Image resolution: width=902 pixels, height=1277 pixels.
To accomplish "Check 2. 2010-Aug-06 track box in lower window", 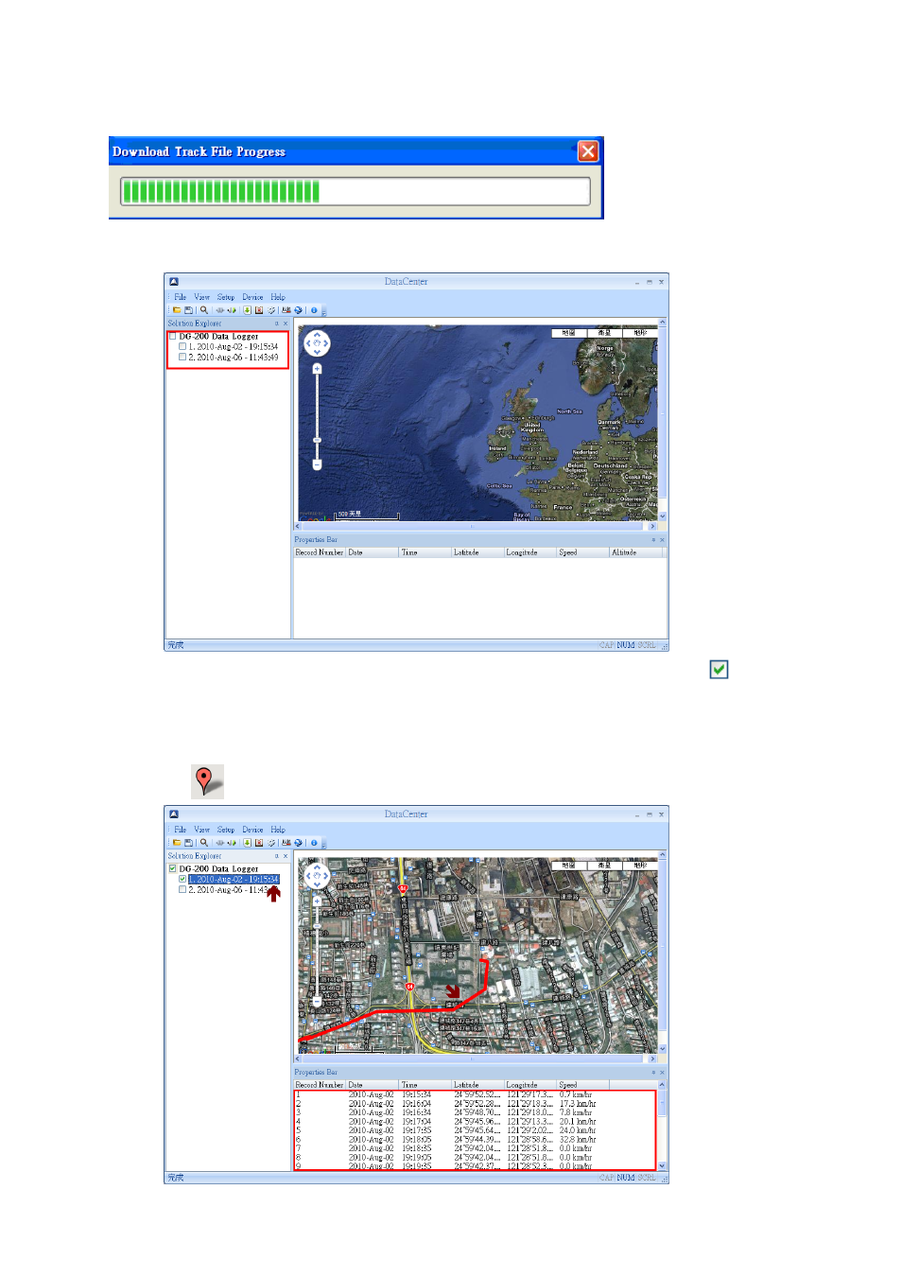I will point(182,889).
